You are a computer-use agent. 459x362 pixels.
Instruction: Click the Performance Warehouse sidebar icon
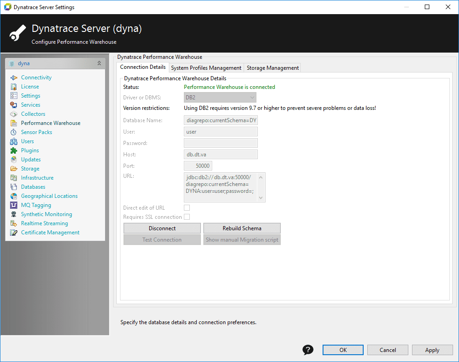14,123
